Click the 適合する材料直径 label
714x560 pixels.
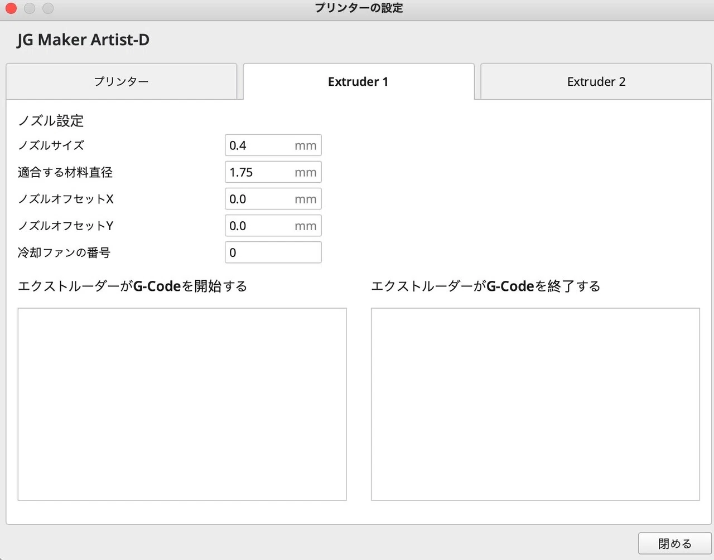pos(65,172)
